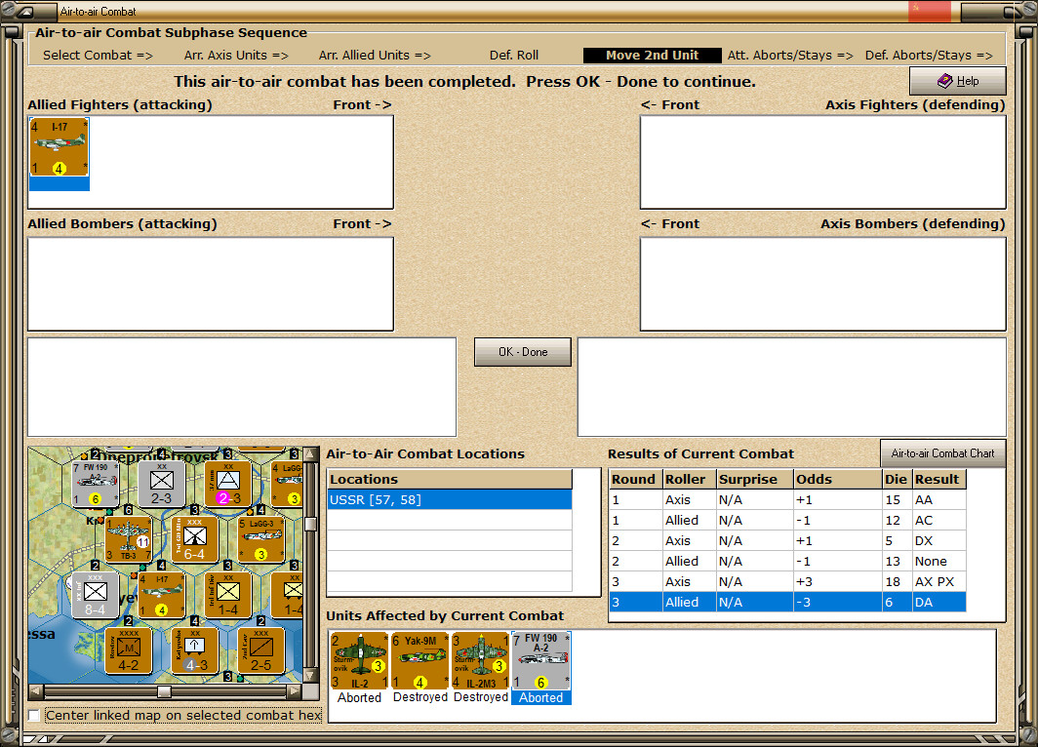Click the 2-3 mountain unit counter on map
This screenshot has height=747, width=1038.
pos(227,484)
